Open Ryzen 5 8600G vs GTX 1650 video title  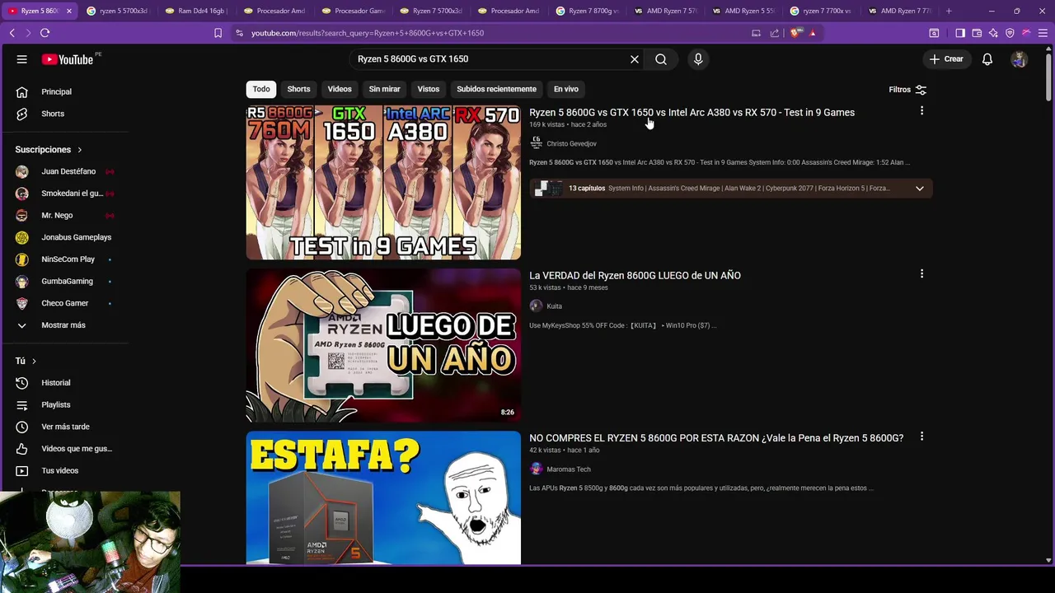pyautogui.click(x=692, y=112)
